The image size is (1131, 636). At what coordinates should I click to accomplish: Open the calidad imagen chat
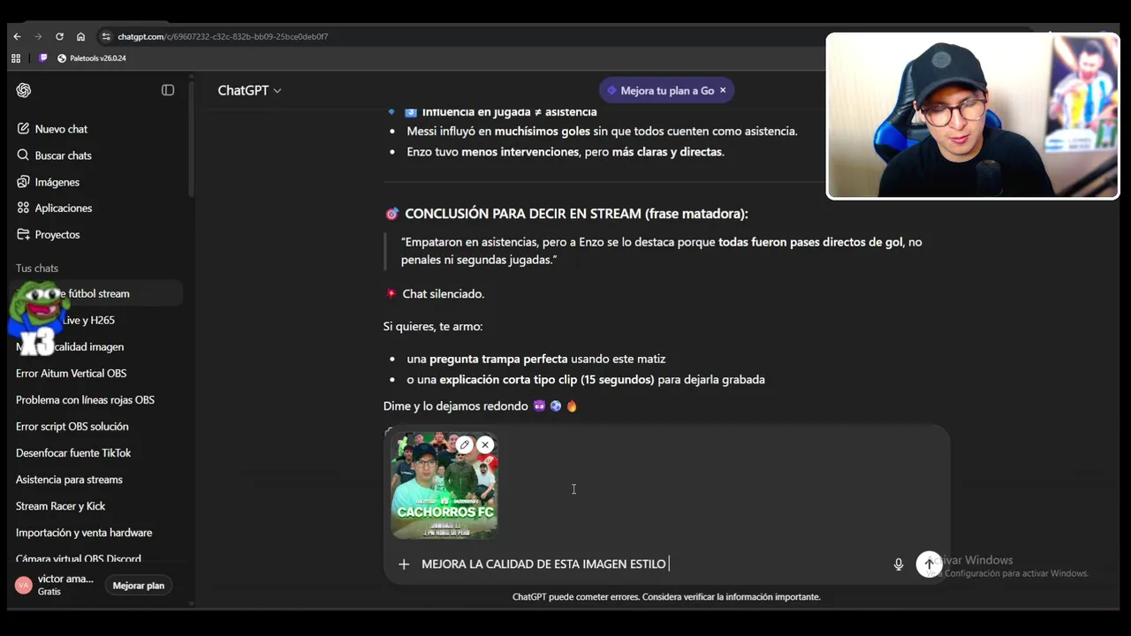point(97,347)
